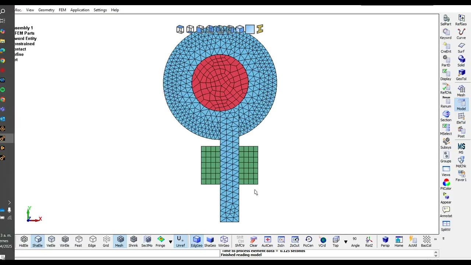471x265 pixels.
Task: Select Assembly 1 in the tree
Action: [24, 28]
